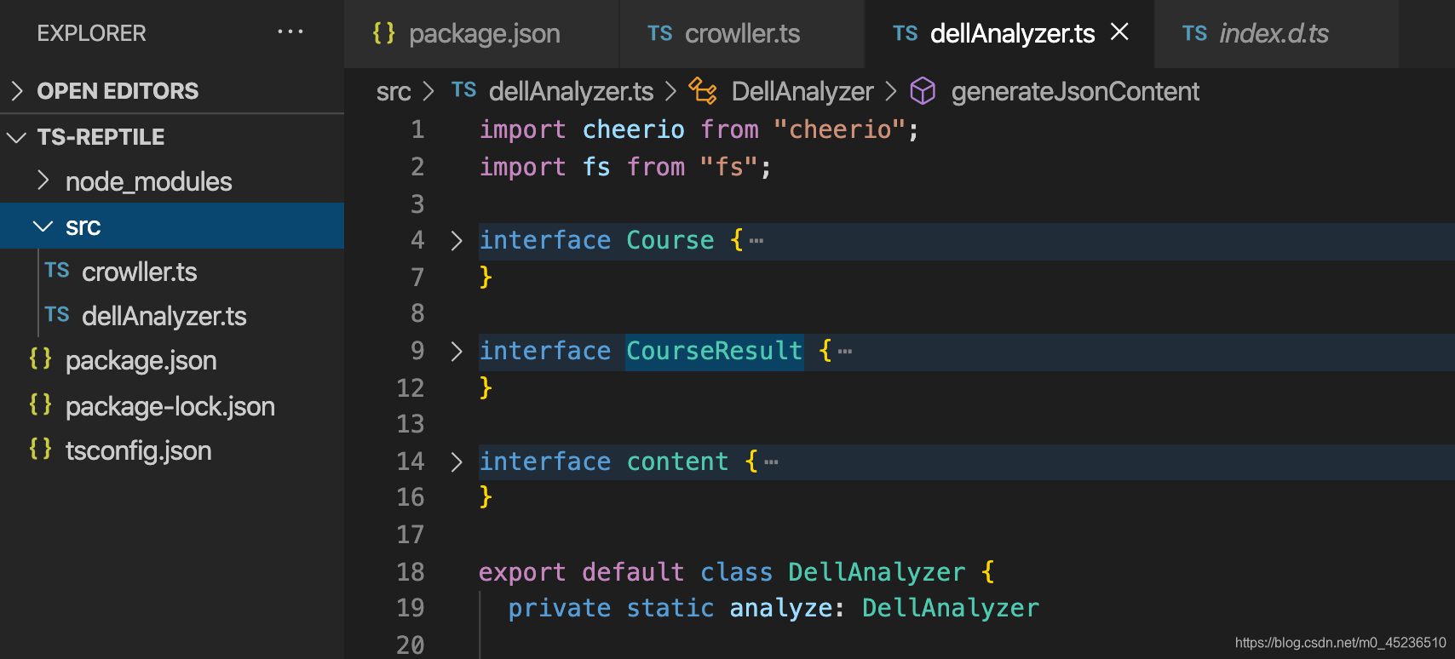The image size is (1455, 659).
Task: Click the analyze property on line 19
Action: coord(780,608)
